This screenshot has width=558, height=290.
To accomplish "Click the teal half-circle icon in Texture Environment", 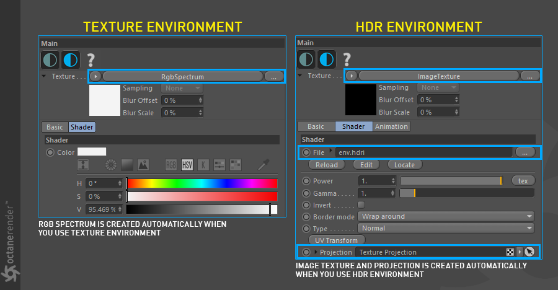I will pyautogui.click(x=50, y=59).
